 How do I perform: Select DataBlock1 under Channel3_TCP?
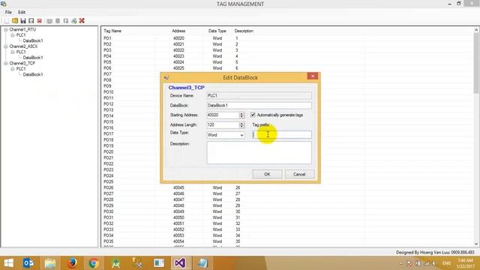(x=33, y=74)
